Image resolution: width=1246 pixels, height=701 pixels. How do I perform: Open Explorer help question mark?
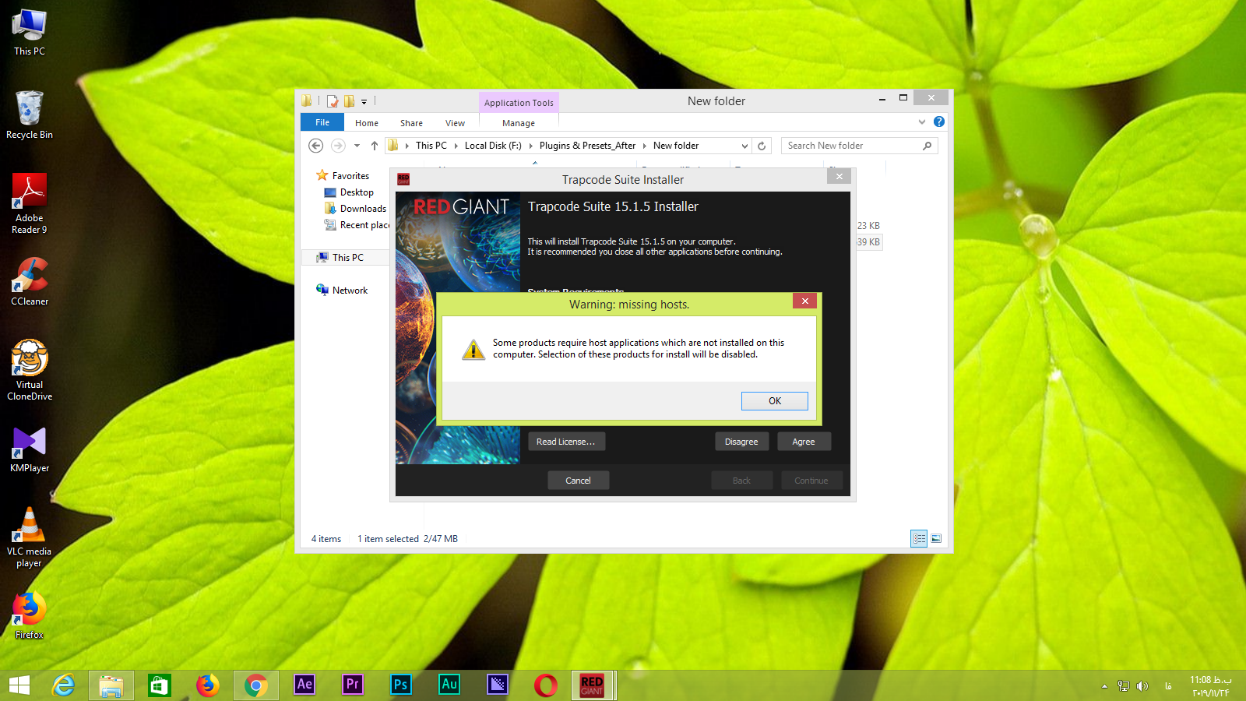(939, 122)
